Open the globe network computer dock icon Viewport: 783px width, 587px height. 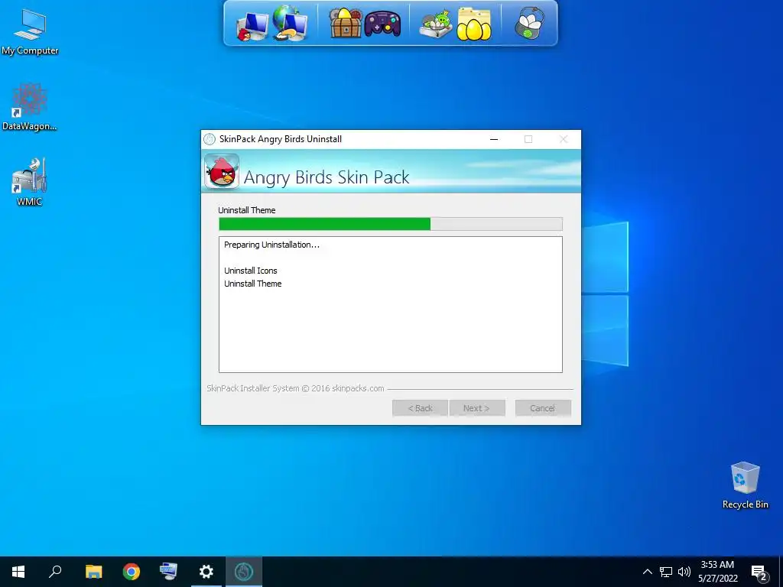(291, 23)
